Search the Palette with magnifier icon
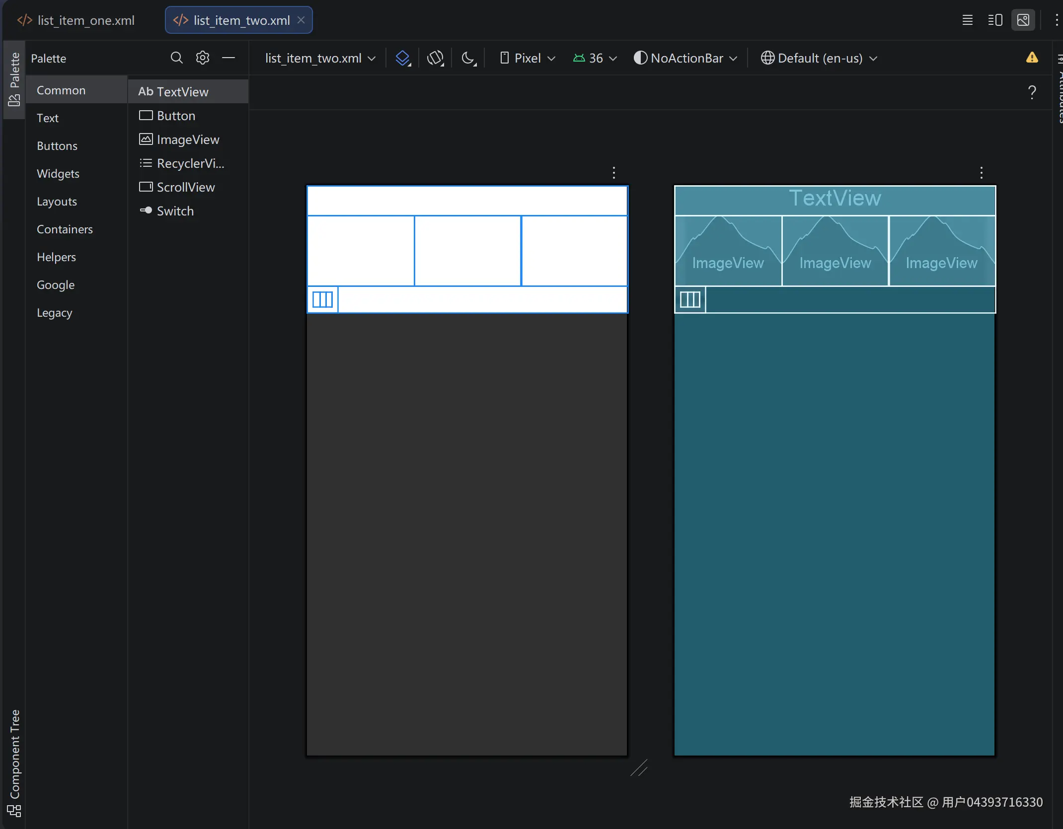Screen dimensions: 1063x829 (x=176, y=58)
